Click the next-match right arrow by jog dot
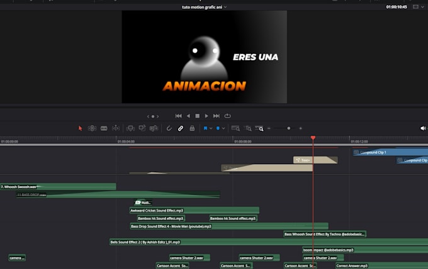428x269 pixels. coord(158,116)
